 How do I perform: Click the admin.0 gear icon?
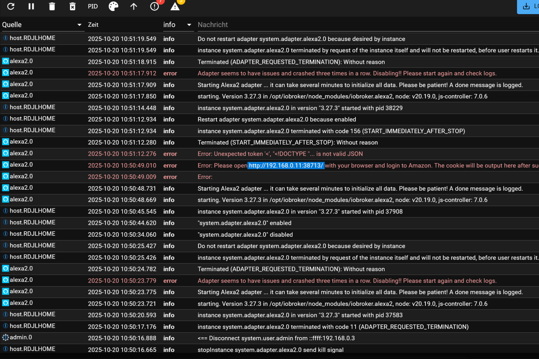(x=5, y=337)
